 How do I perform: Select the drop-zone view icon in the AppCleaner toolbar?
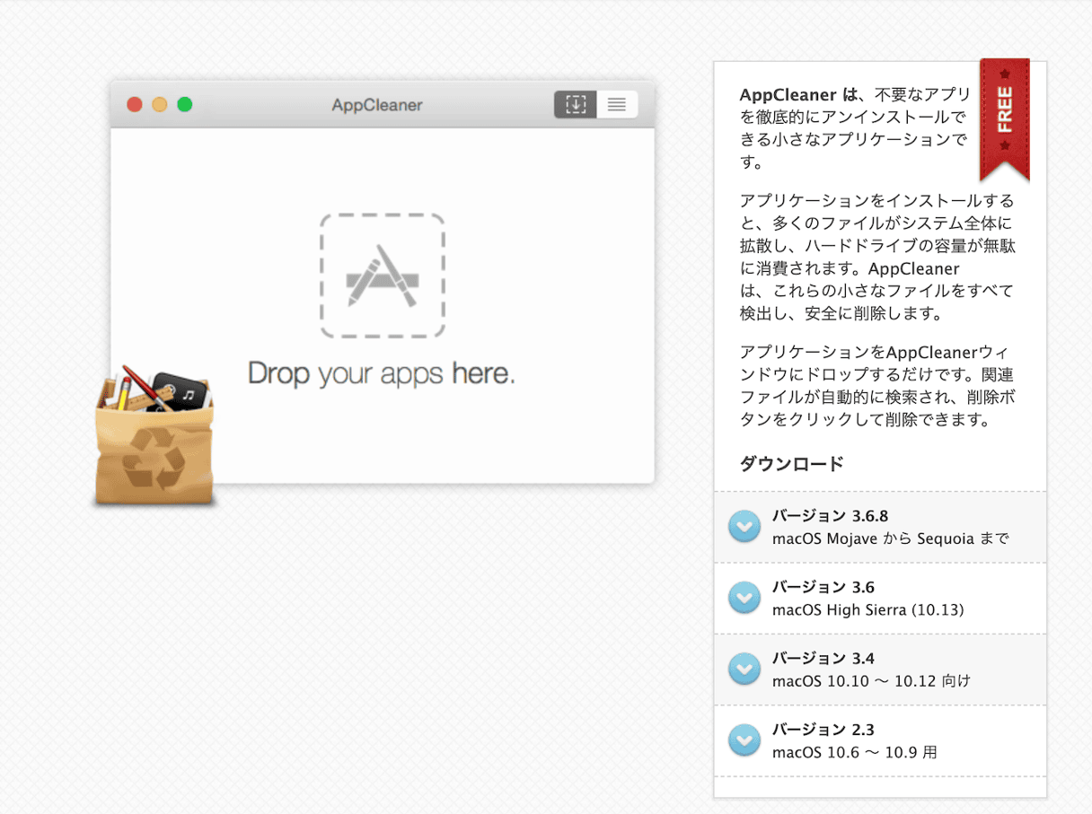(x=574, y=104)
